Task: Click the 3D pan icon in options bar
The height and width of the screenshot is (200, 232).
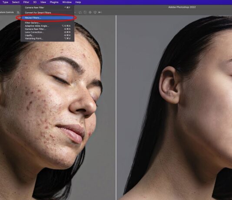Action: click(x=90, y=13)
